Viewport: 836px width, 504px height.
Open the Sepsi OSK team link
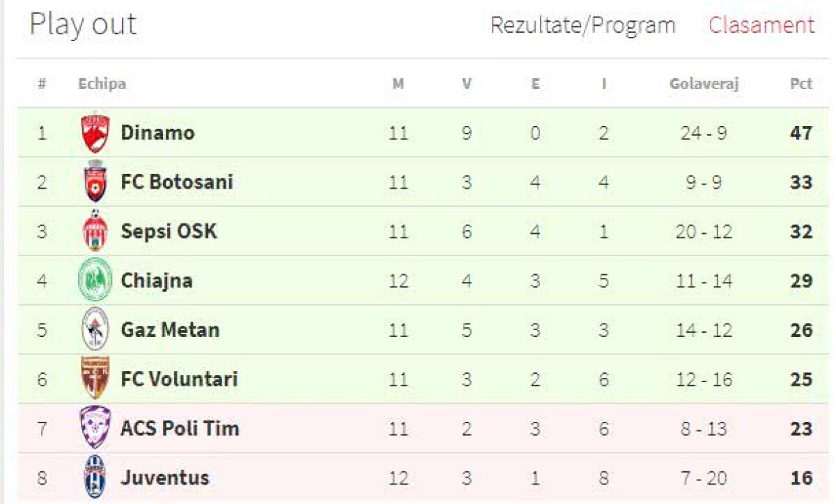(x=169, y=231)
